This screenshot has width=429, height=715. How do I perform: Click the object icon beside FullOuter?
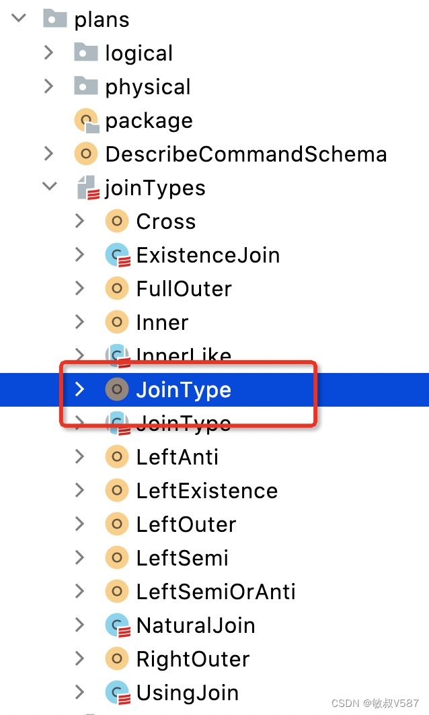(117, 288)
